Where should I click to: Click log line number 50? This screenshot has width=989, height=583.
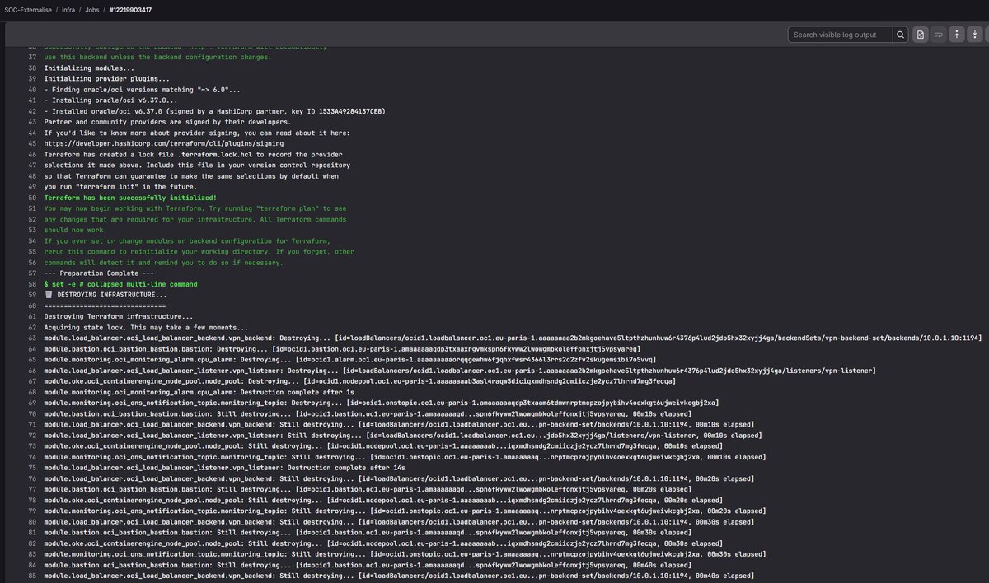[x=33, y=198]
